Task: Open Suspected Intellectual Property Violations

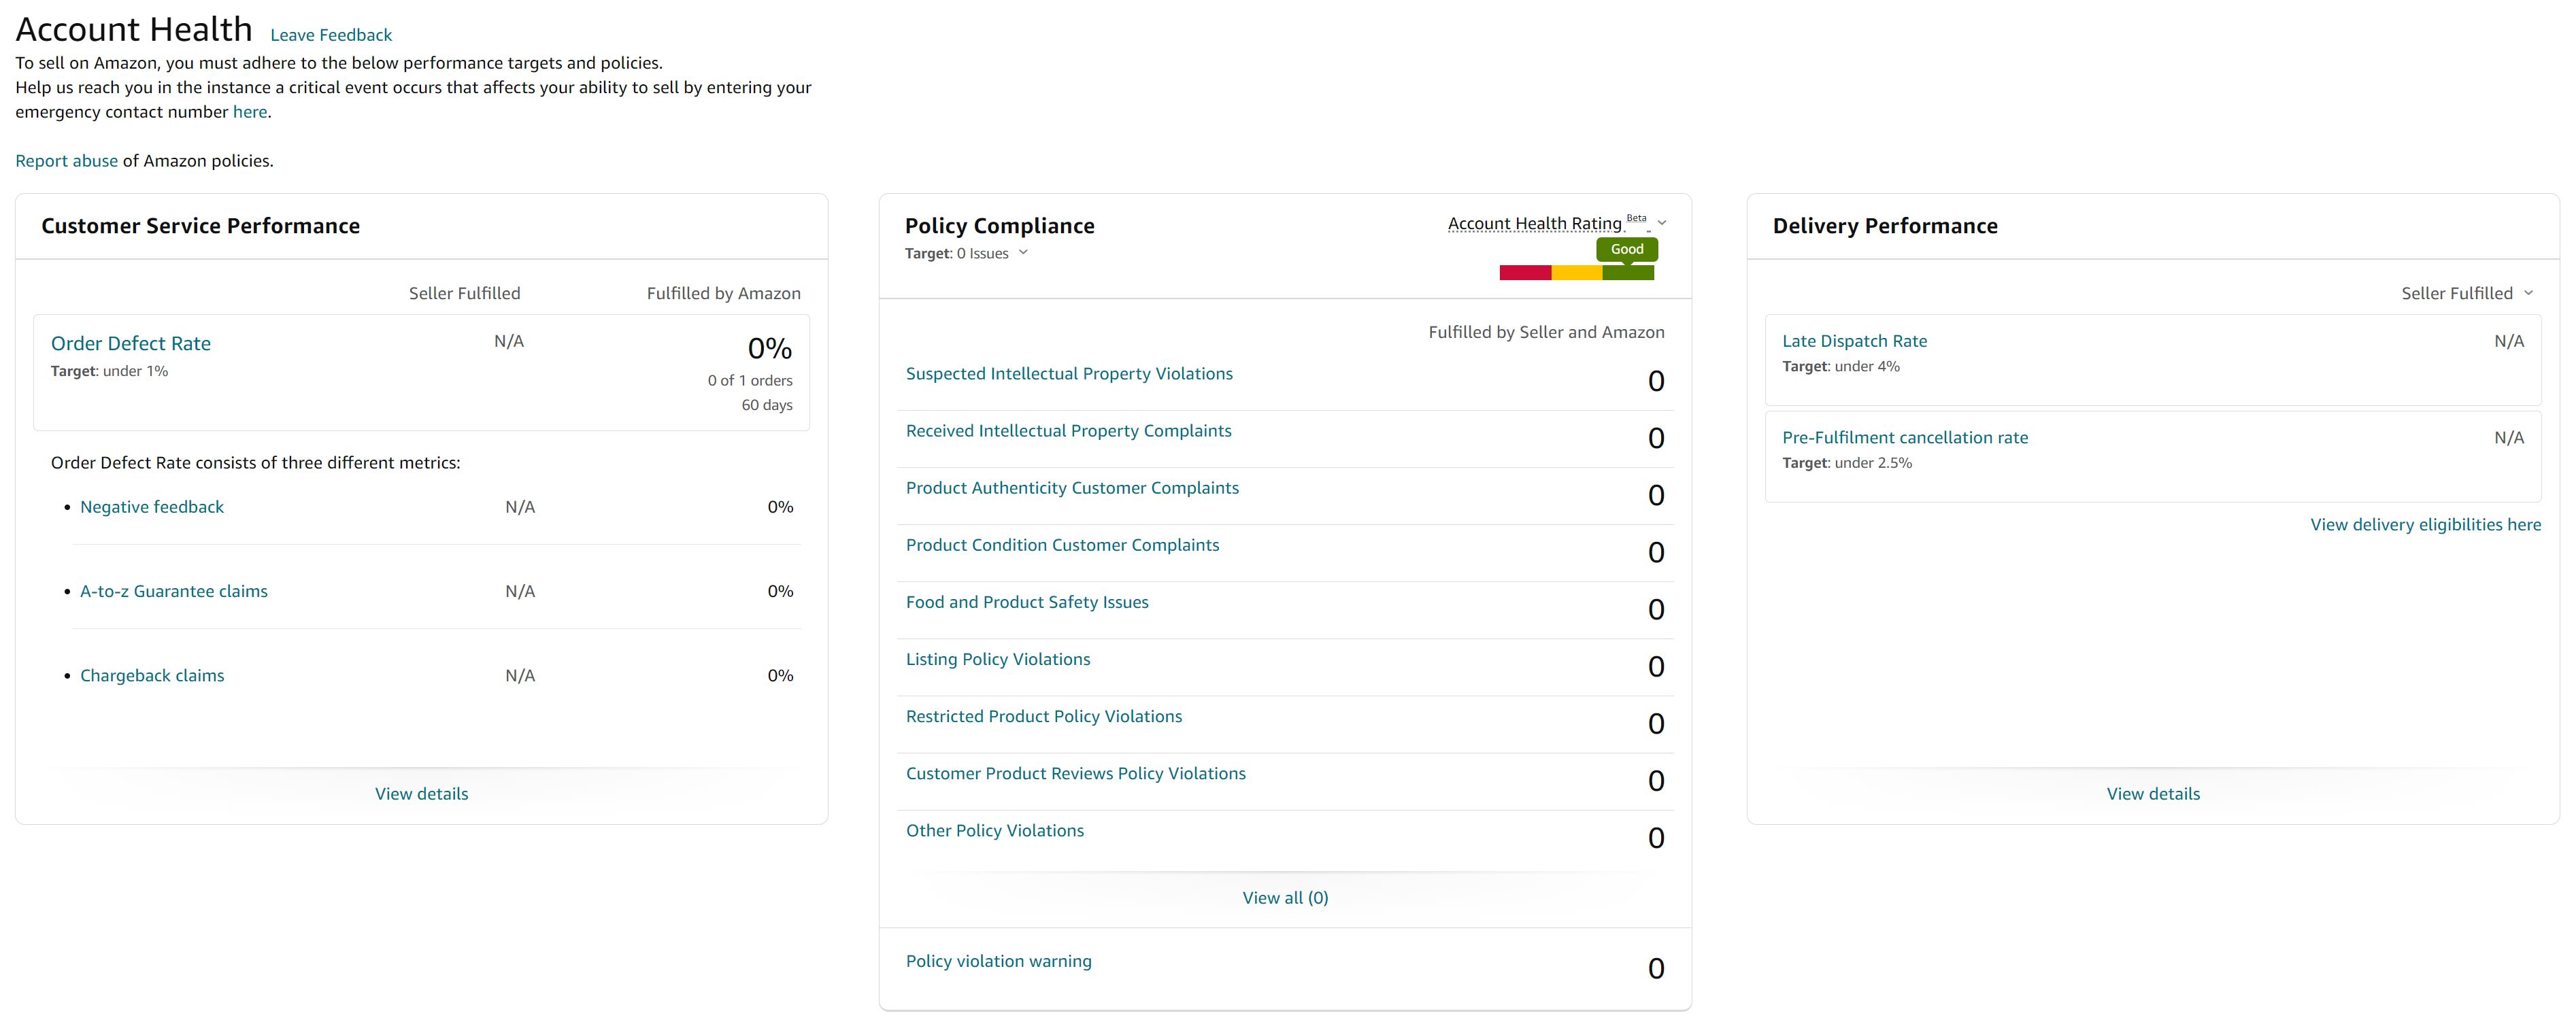Action: [1069, 373]
